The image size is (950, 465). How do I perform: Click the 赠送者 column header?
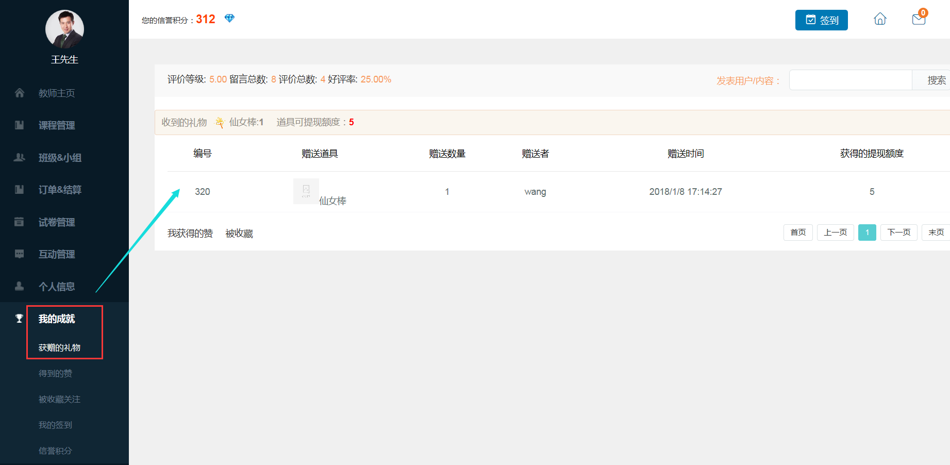coord(535,154)
